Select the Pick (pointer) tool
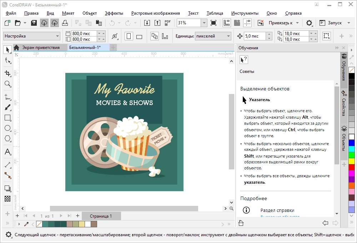This screenshot has height=243, width=357. tap(7, 49)
